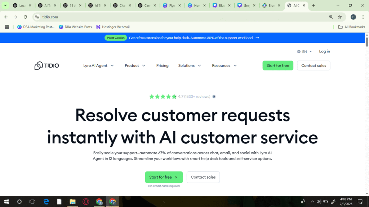This screenshot has width=369, height=207.
Task: Open the Chrome three-dot menu
Action: click(363, 17)
